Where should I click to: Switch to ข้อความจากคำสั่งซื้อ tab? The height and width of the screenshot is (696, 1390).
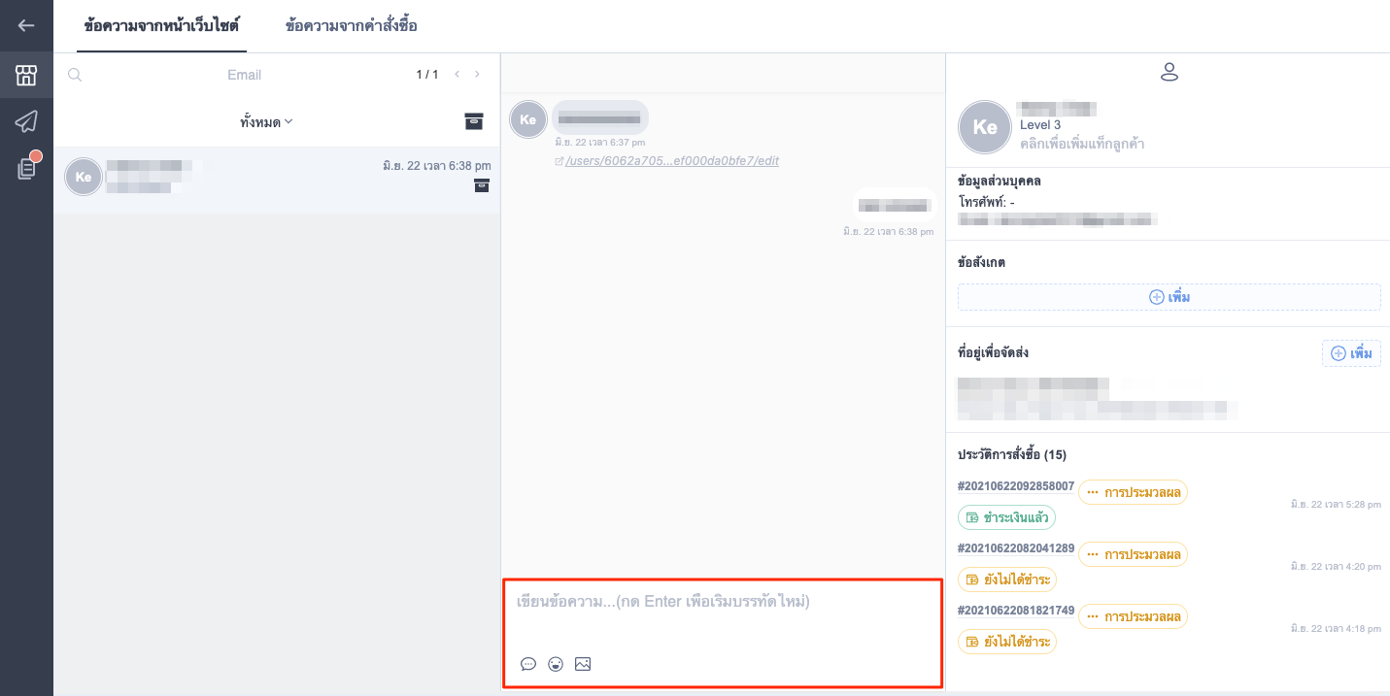[x=352, y=26]
